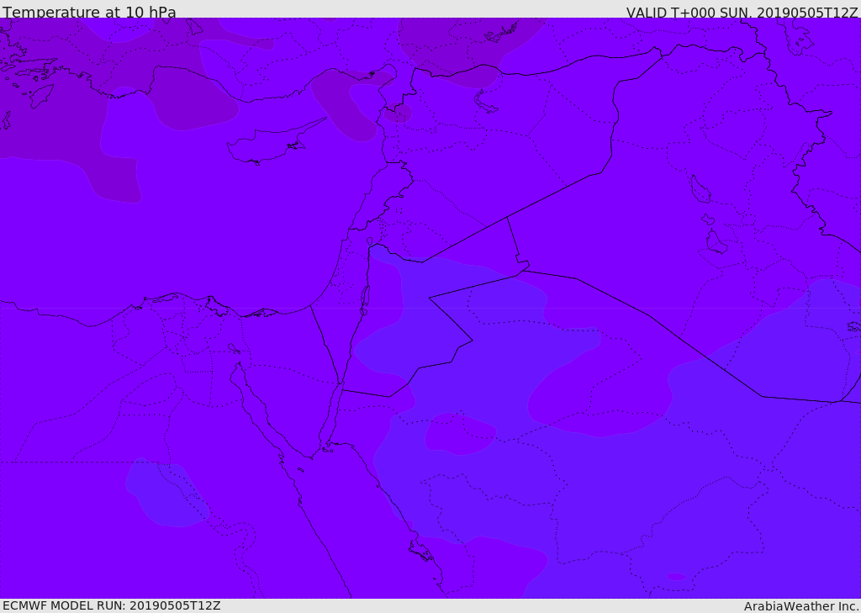This screenshot has width=861, height=613.
Task: Click the 'ArabiaWeather Inc' credit text
Action: (x=800, y=606)
